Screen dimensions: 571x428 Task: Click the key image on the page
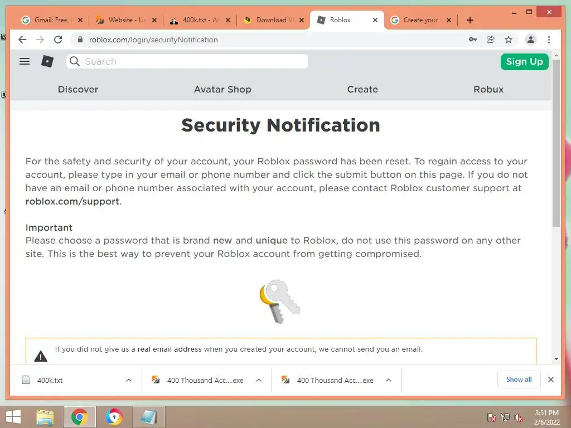pos(280,301)
